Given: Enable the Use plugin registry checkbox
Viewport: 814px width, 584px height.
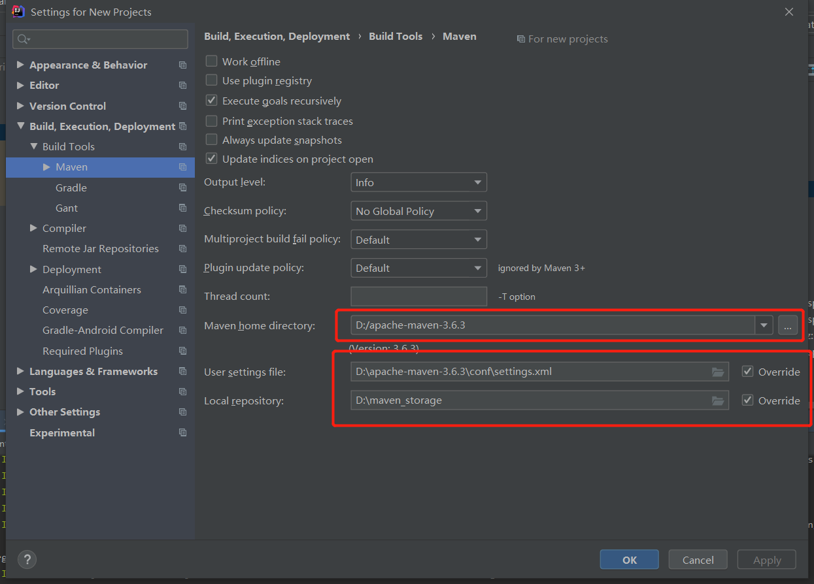Looking at the screenshot, I should (x=211, y=80).
